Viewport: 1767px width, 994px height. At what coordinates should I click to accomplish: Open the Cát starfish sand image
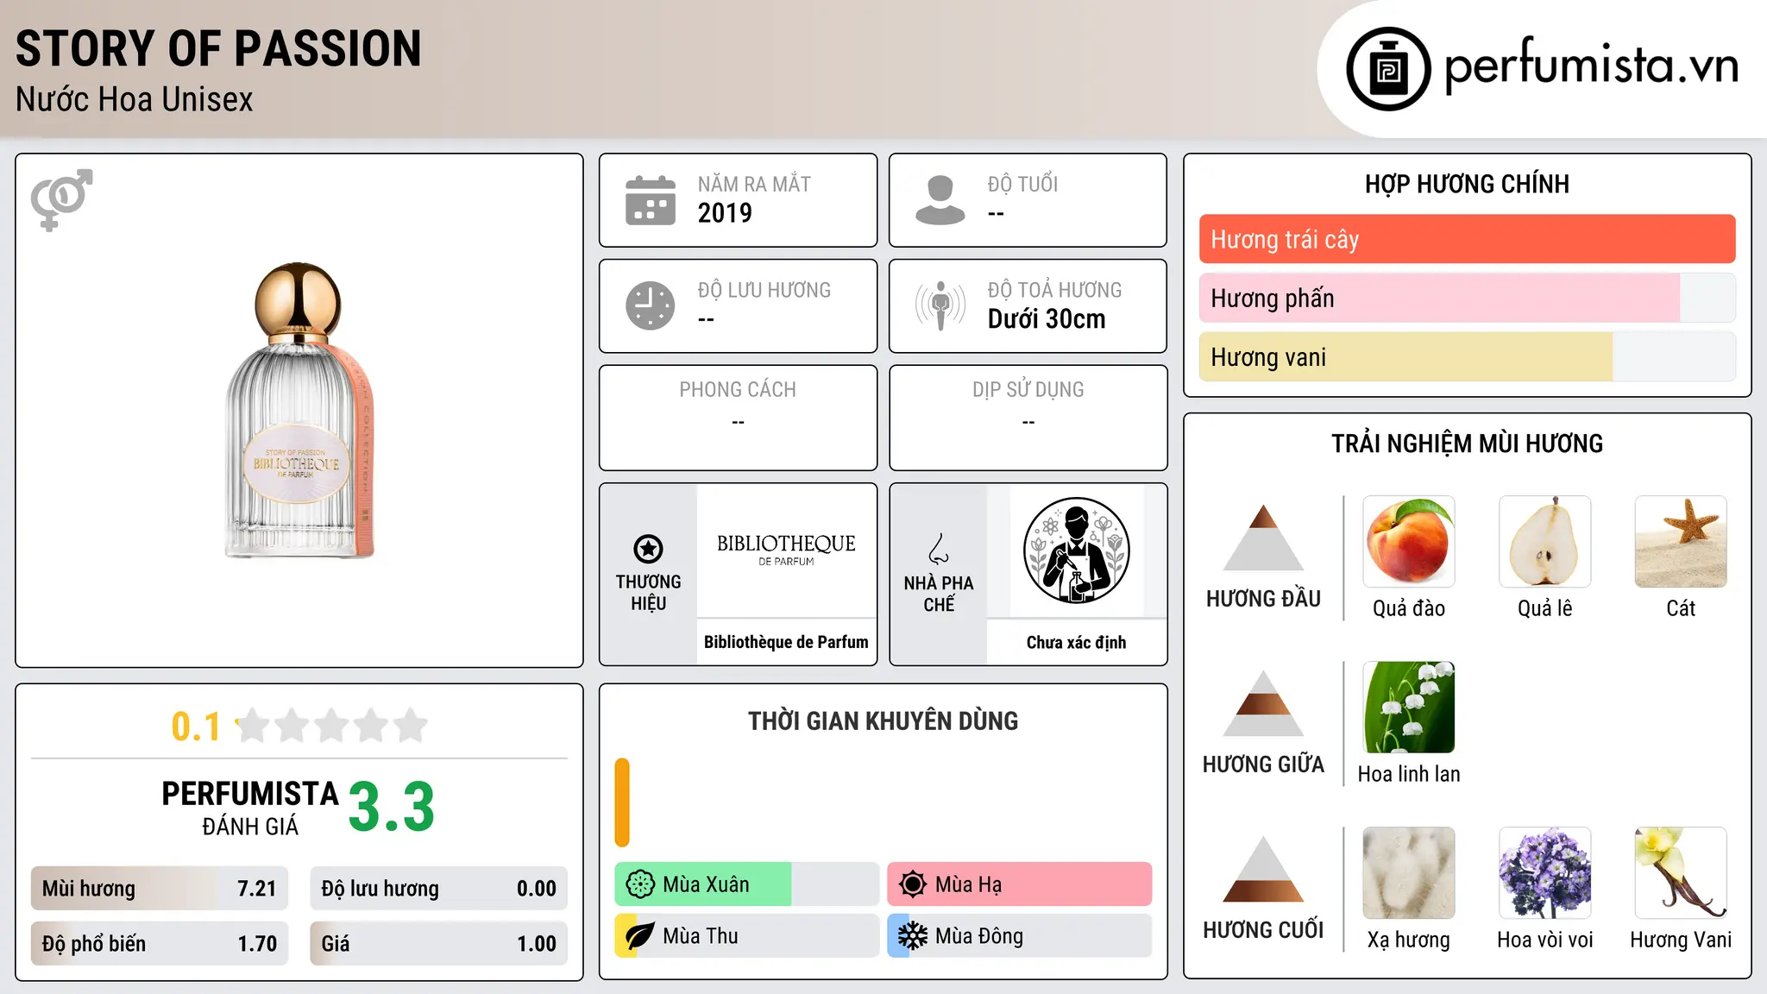pos(1681,542)
